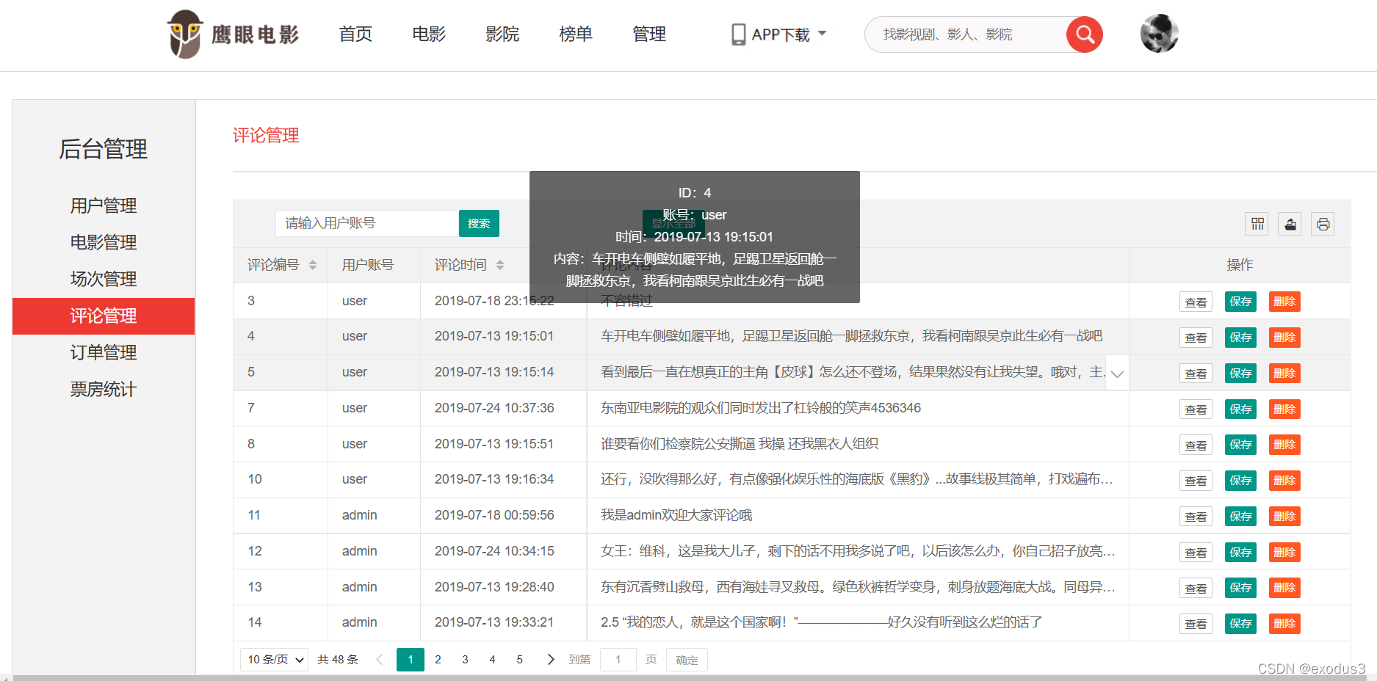Toggle ascending sort on 评论编号 column

313,261
